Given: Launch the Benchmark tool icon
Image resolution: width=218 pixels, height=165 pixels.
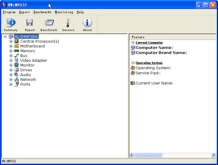Looking at the screenshot, I should [49, 23].
